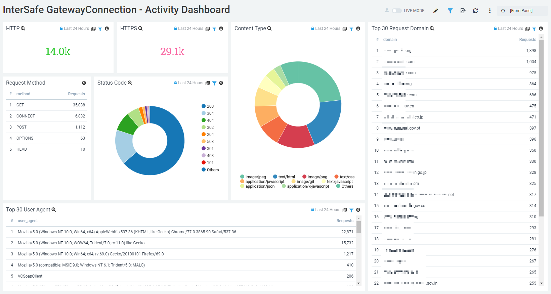Click info icon on Request Method panel
The width and height of the screenshot is (551, 294).
pyautogui.click(x=84, y=83)
